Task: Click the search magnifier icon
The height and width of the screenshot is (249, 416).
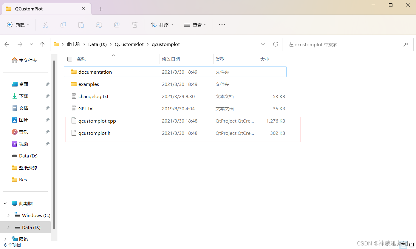Action: 406,44
